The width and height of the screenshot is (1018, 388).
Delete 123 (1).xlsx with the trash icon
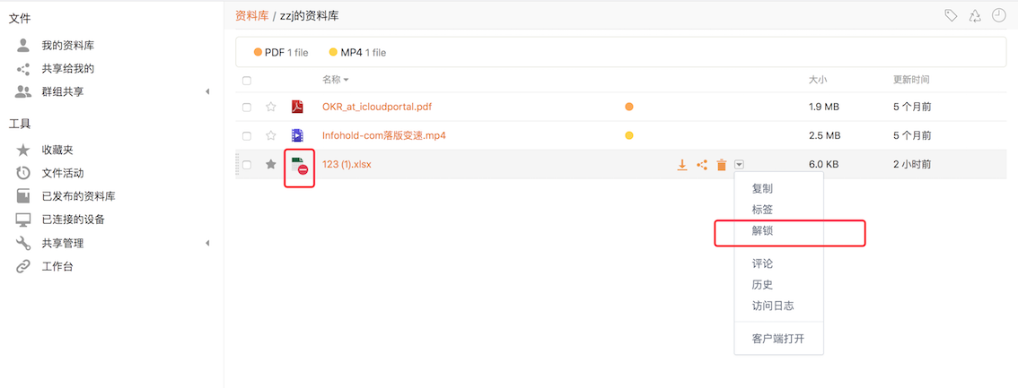[x=721, y=165]
